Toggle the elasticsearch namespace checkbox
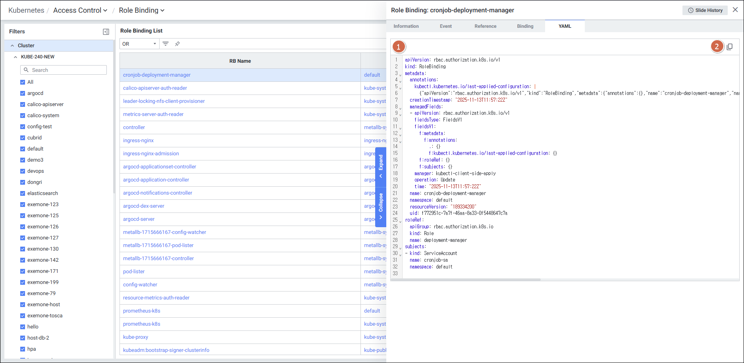 pyautogui.click(x=23, y=193)
